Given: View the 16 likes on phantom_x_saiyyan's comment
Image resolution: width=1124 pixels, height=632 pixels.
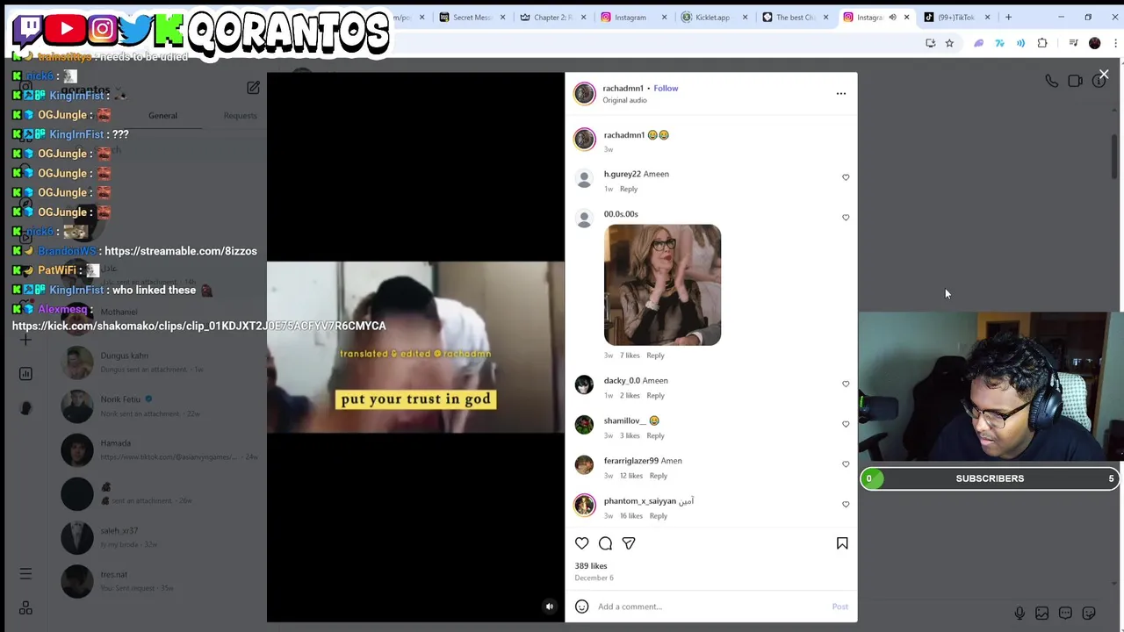Looking at the screenshot, I should click(631, 516).
